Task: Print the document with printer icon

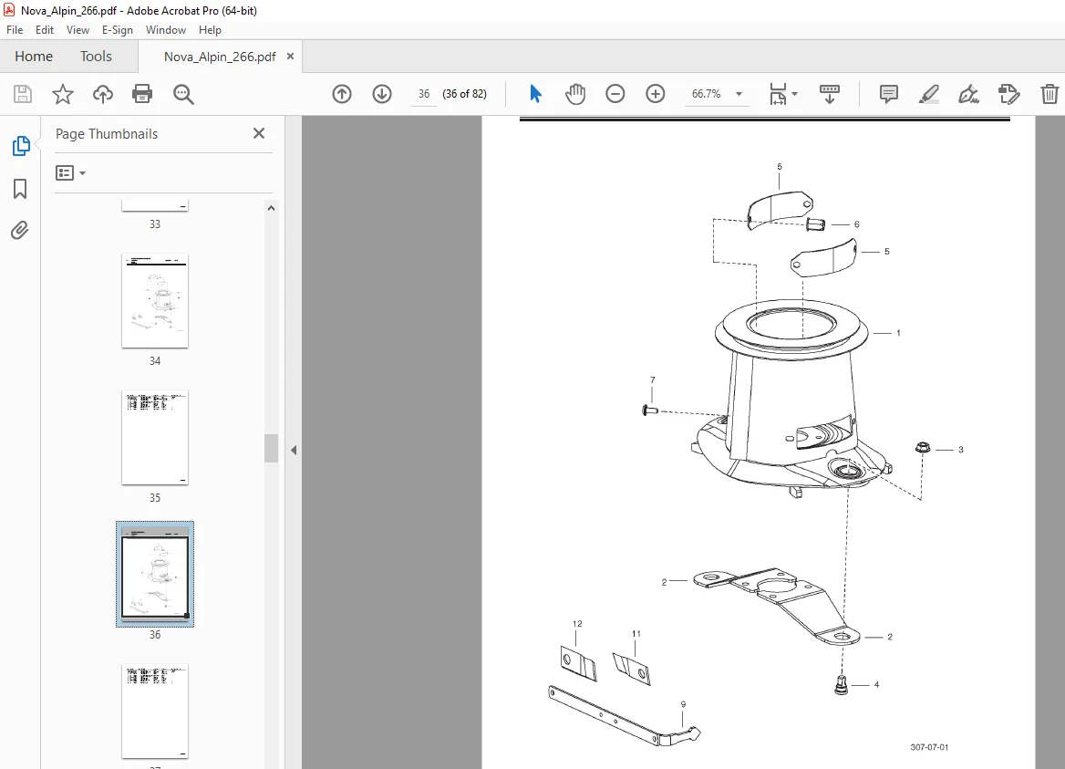Action: 142,94
